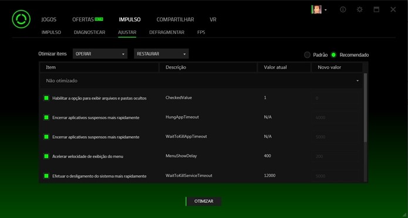
Task: Click the CheckedValue description text
Action: pos(178,98)
